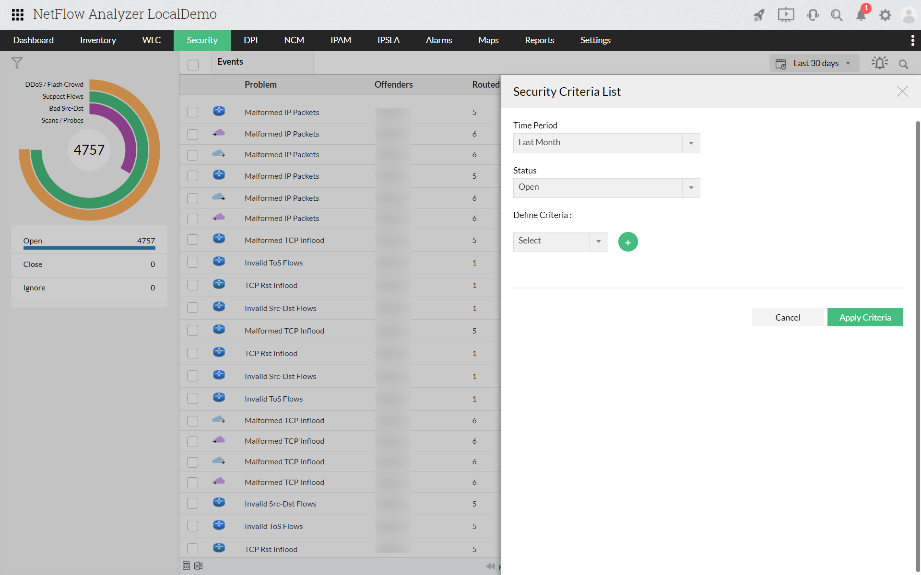Click the headset support icon
The image size is (921, 575).
click(x=813, y=15)
